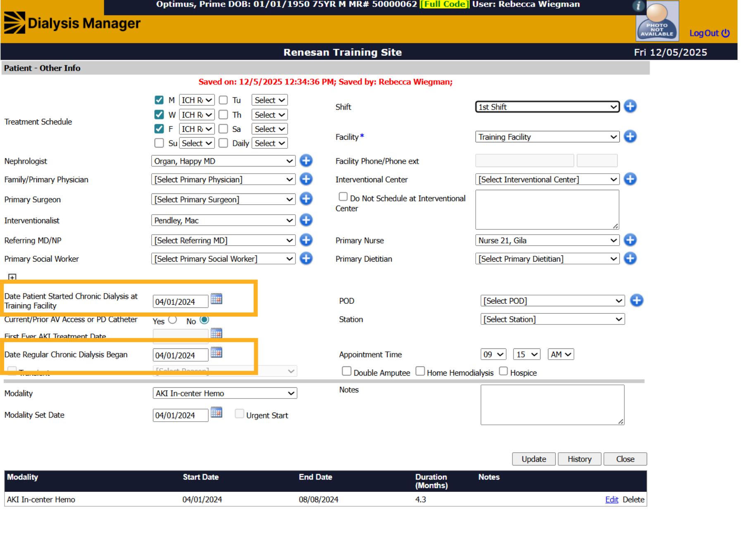Uncheck the Monday treatment checkbox
The image size is (743, 558).
pos(159,100)
